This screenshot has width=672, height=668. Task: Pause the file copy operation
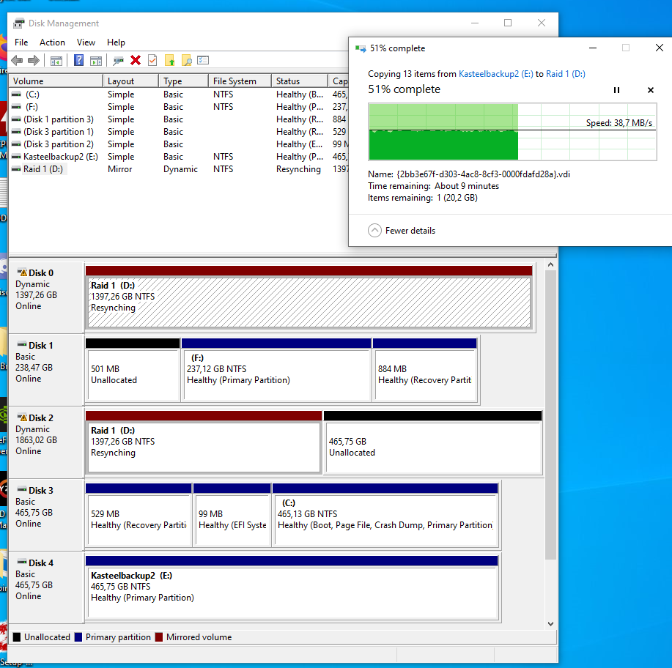click(x=616, y=90)
